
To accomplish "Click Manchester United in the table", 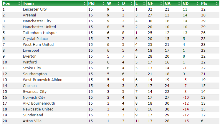I will click(39, 27).
